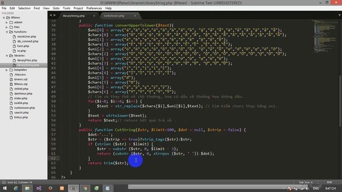342x192 pixels.
Task: Click the admin folder icon
Action: [x=11, y=22]
